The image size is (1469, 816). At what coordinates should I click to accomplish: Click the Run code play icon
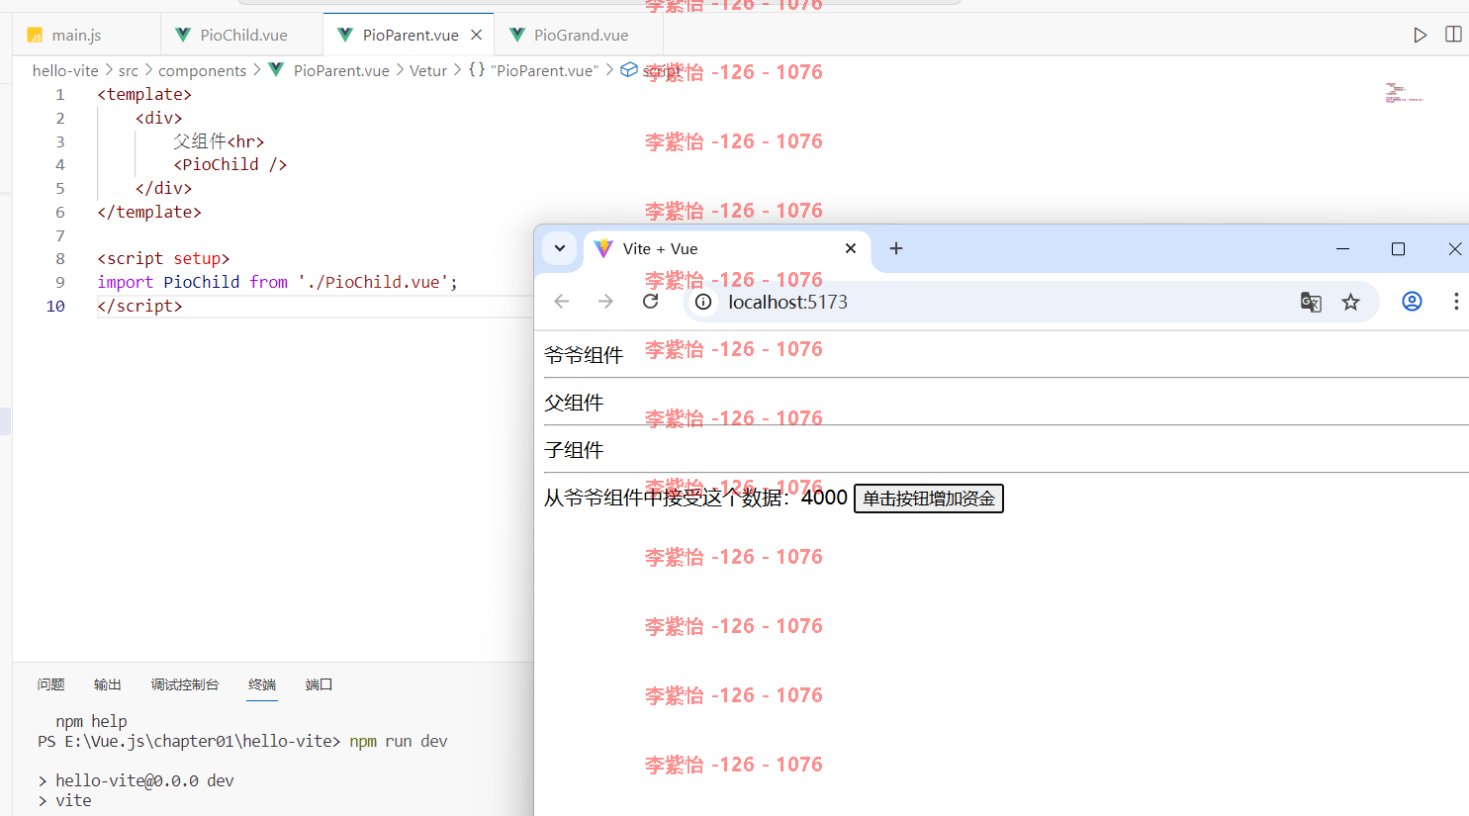(x=1420, y=35)
